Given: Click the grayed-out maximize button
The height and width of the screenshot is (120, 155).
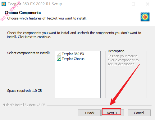Looking at the screenshot, I should (133, 4).
